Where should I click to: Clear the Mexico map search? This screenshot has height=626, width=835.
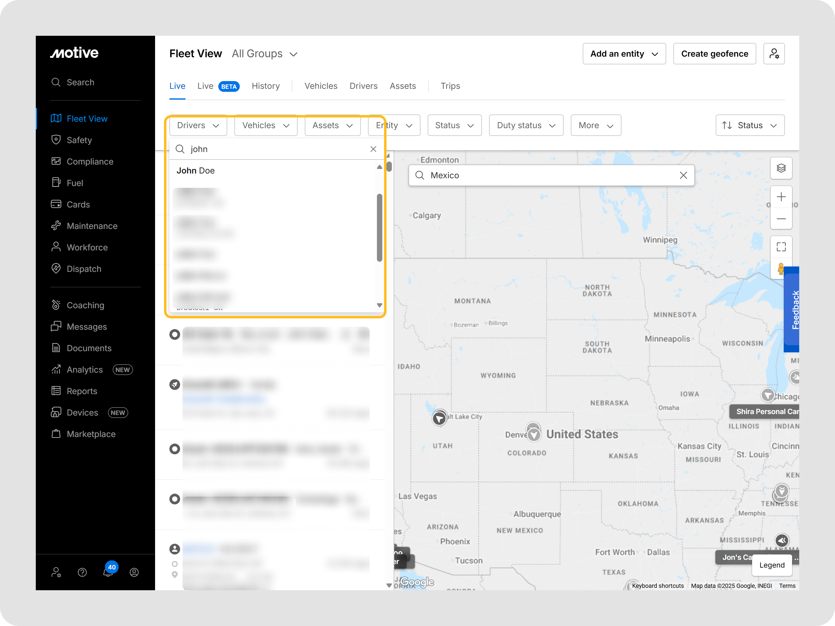point(683,175)
